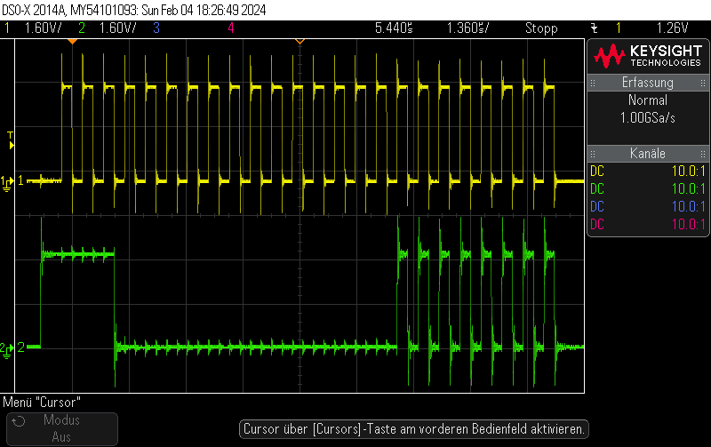Click the channel 4 indicator
This screenshot has width=711, height=447.
(x=231, y=28)
